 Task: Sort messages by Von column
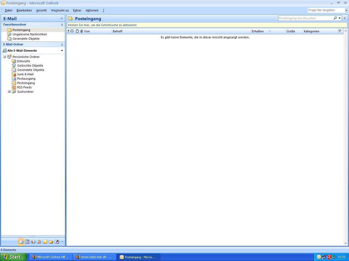click(98, 31)
